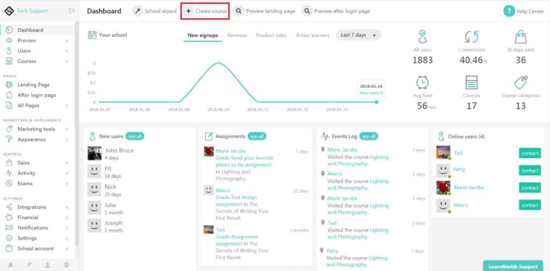Click user Joseph in New users list

114,223
